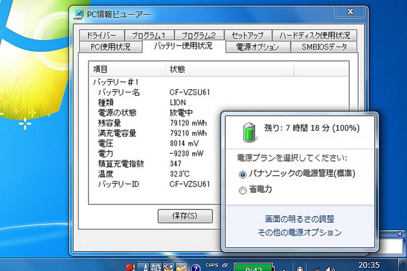
Task: Close the PC情報ビューアー window
Action: coord(351,12)
